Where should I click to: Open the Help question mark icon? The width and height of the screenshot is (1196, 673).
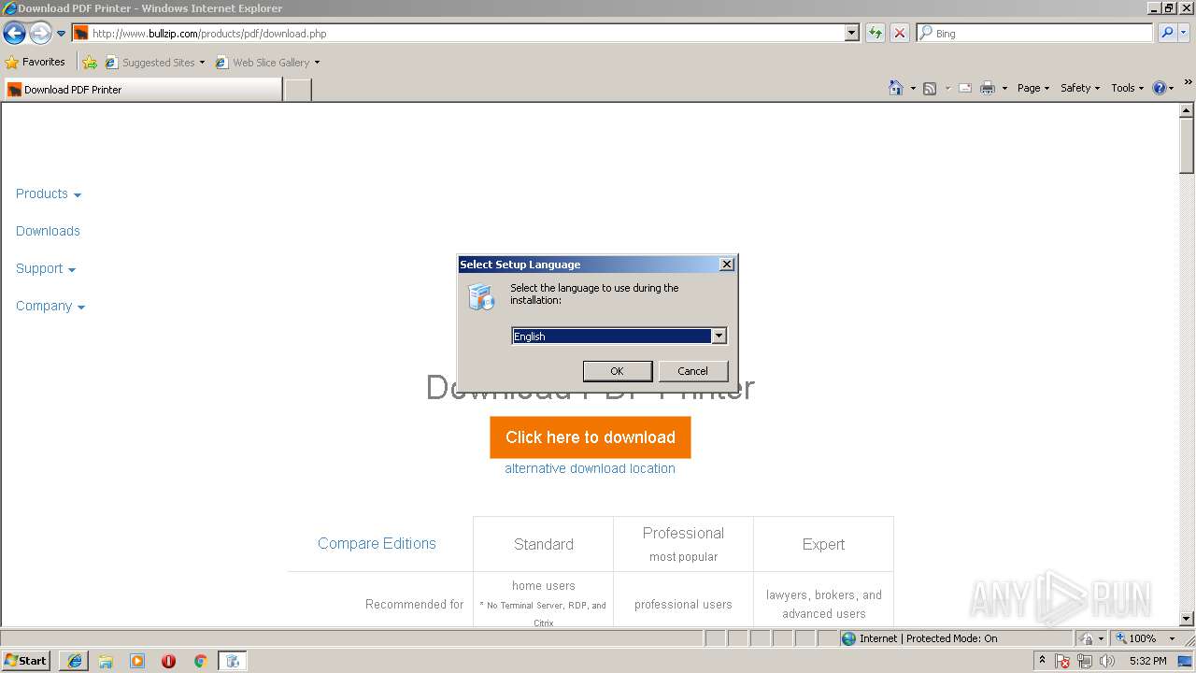[x=1160, y=88]
